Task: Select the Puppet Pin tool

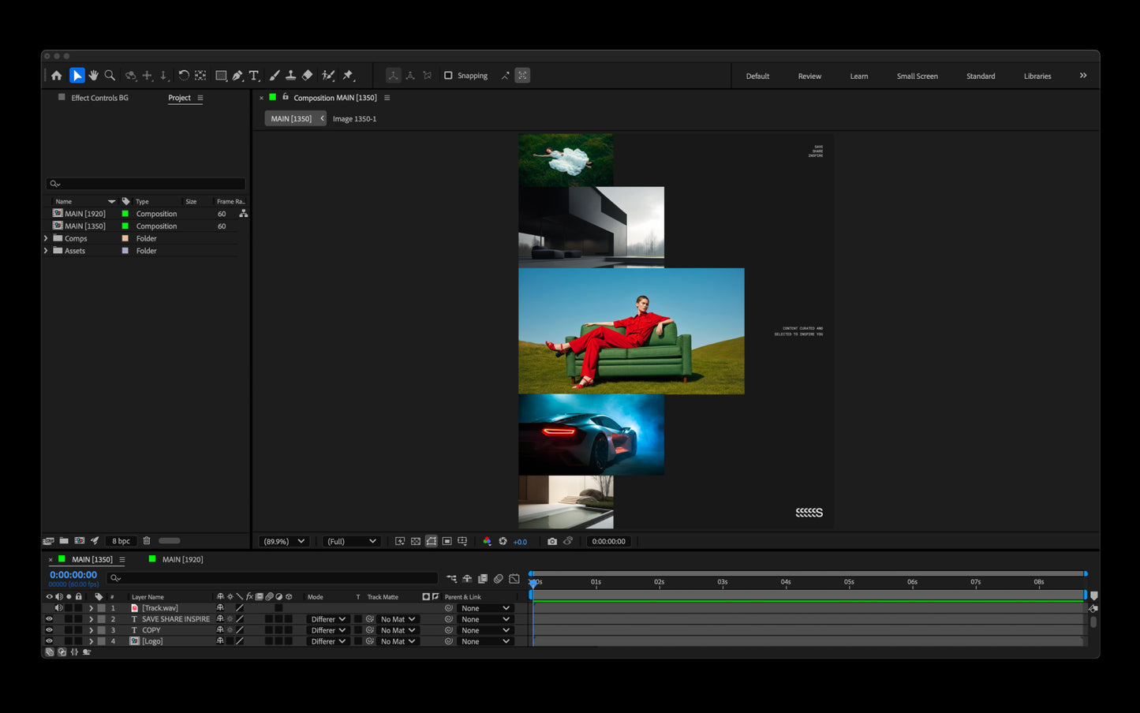Action: click(348, 76)
